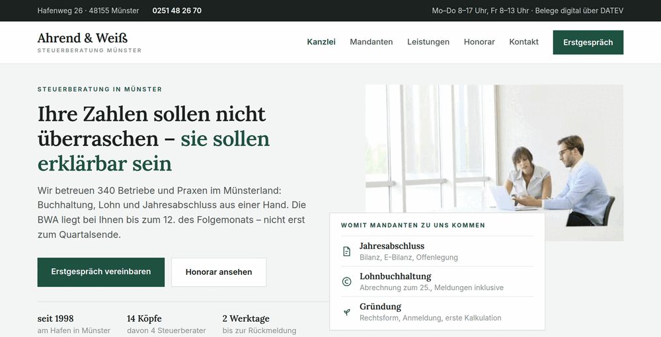Click 'Bilanz, E-Bilanz, Offenlegung' subtitle
The height and width of the screenshot is (337, 661).
point(408,258)
